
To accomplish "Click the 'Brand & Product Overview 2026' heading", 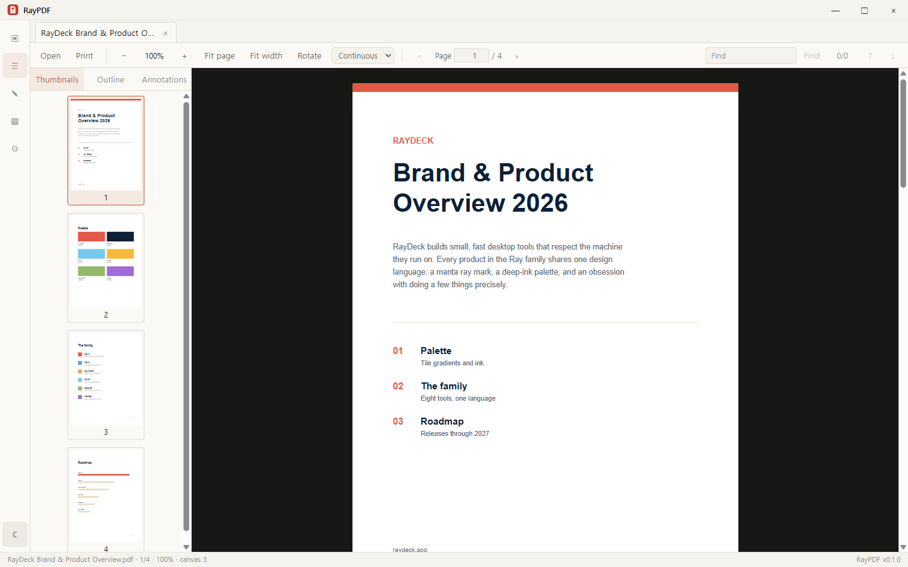I will pyautogui.click(x=493, y=188).
